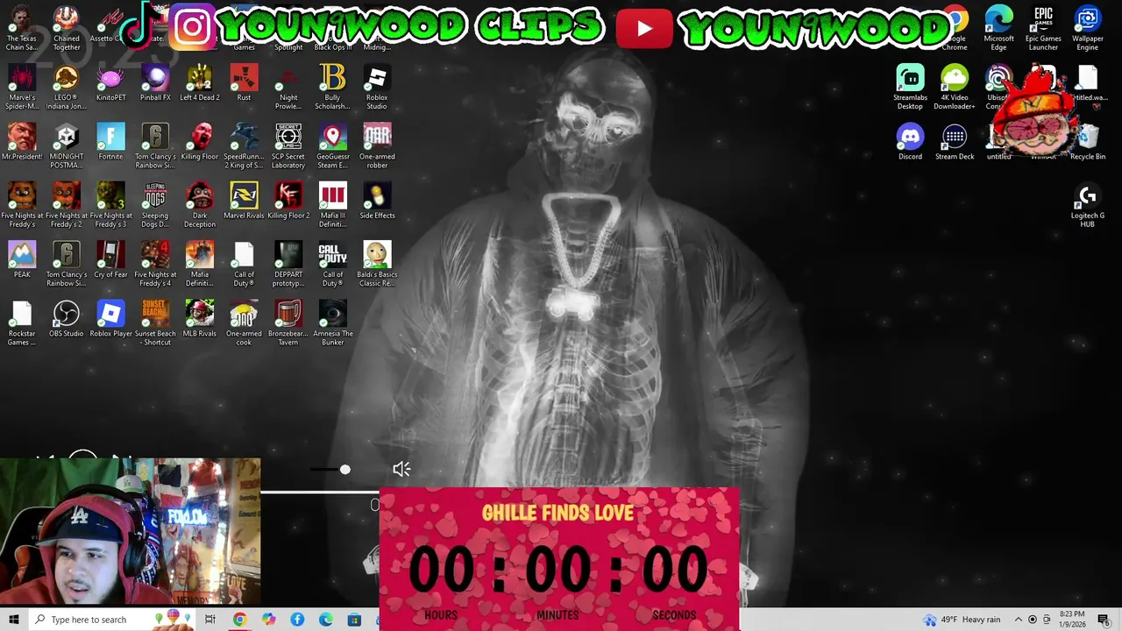
Task: Open the Windows Start menu
Action: point(14,620)
